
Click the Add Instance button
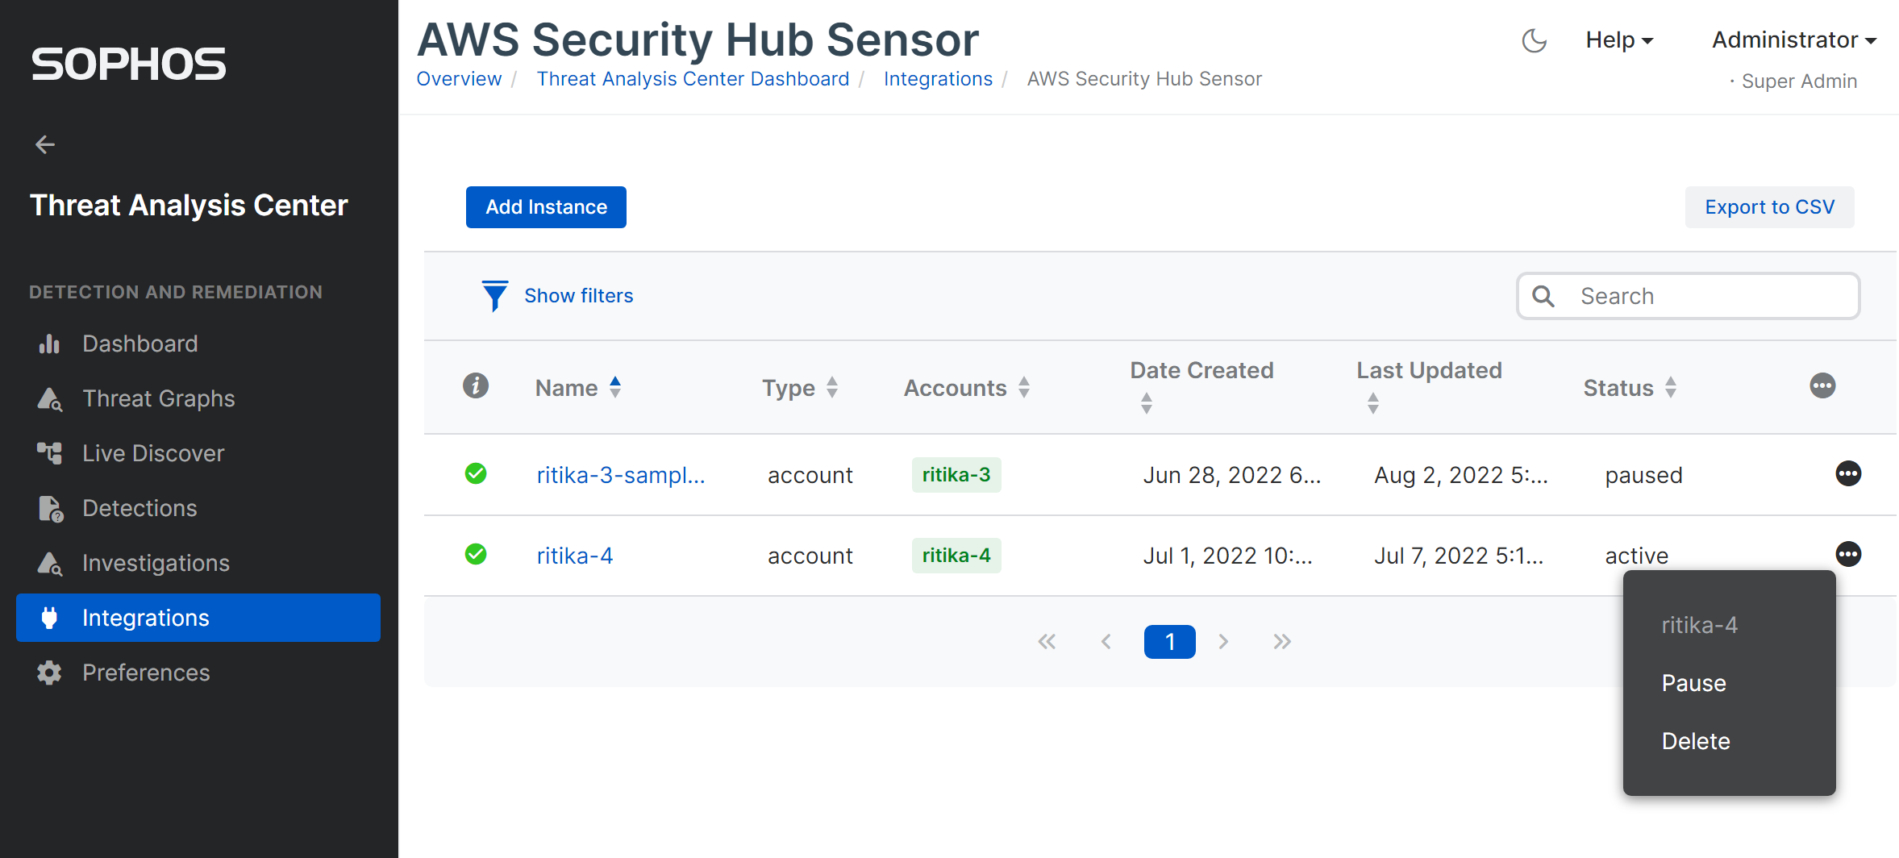[546, 207]
